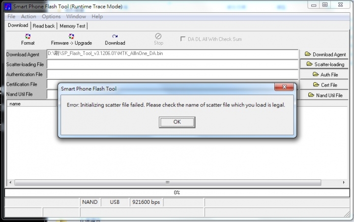Screen dimensions: 354x222
Task: Click the Cert File browse button
Action: pos(324,85)
